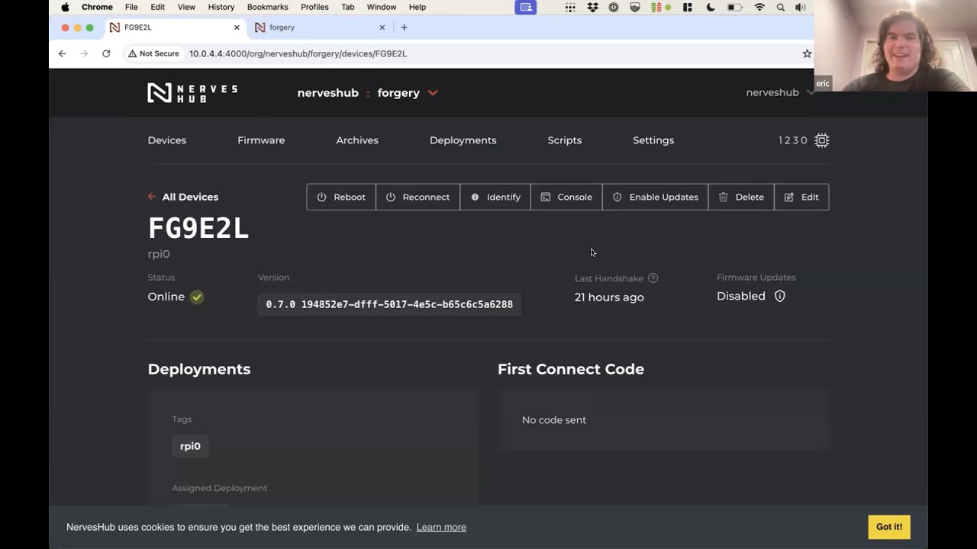The height and width of the screenshot is (549, 977).
Task: Click the Firmware Updates Disabled shield icon
Action: pos(780,296)
